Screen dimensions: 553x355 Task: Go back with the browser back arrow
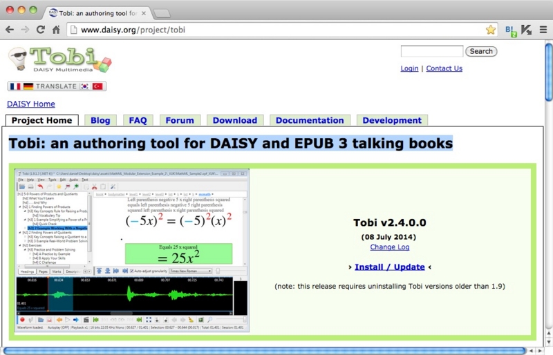[10, 30]
